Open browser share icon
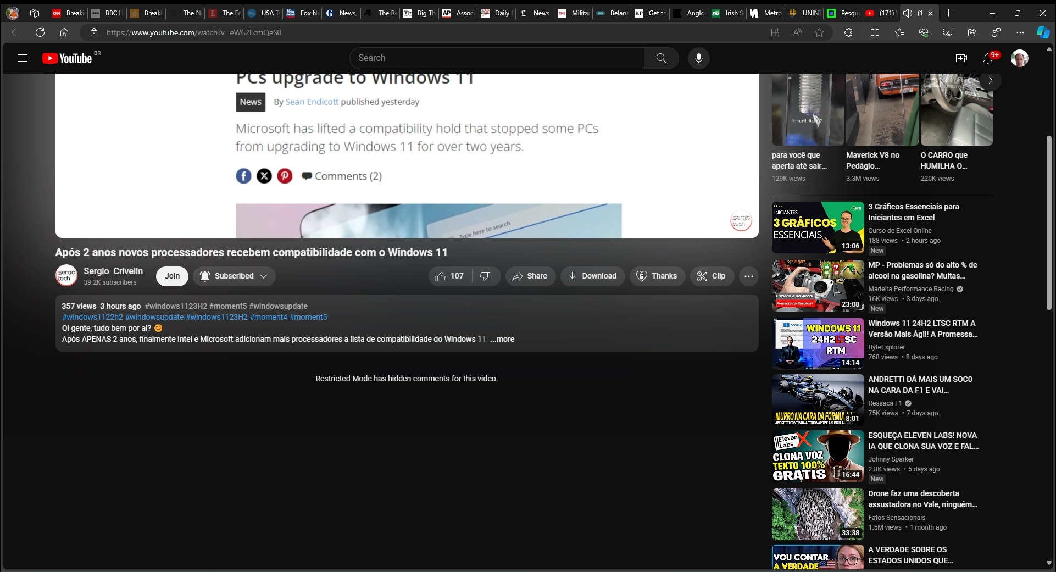 point(972,32)
